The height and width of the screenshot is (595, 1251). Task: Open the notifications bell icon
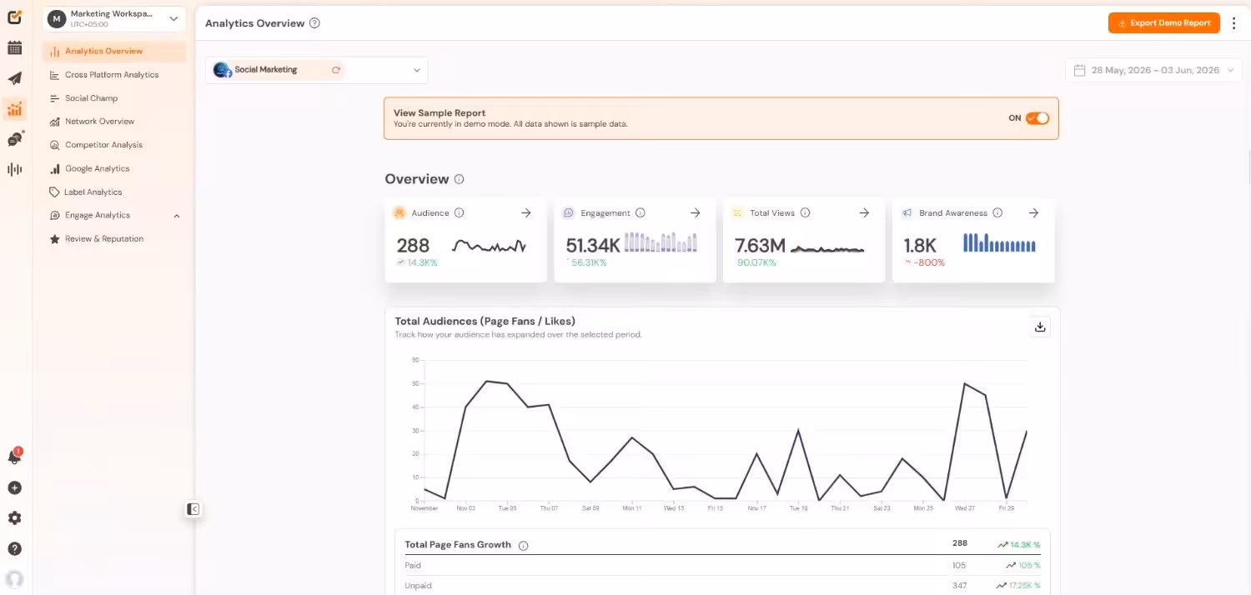pos(14,457)
